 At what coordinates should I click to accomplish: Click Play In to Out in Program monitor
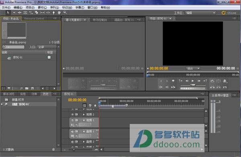coord(173,87)
